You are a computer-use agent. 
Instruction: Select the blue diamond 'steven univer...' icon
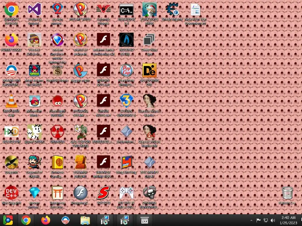34,197
